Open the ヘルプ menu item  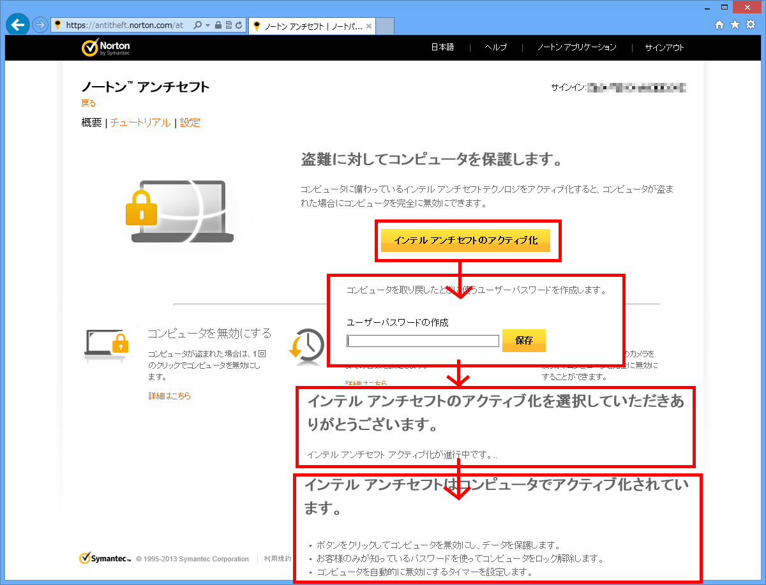pos(495,47)
